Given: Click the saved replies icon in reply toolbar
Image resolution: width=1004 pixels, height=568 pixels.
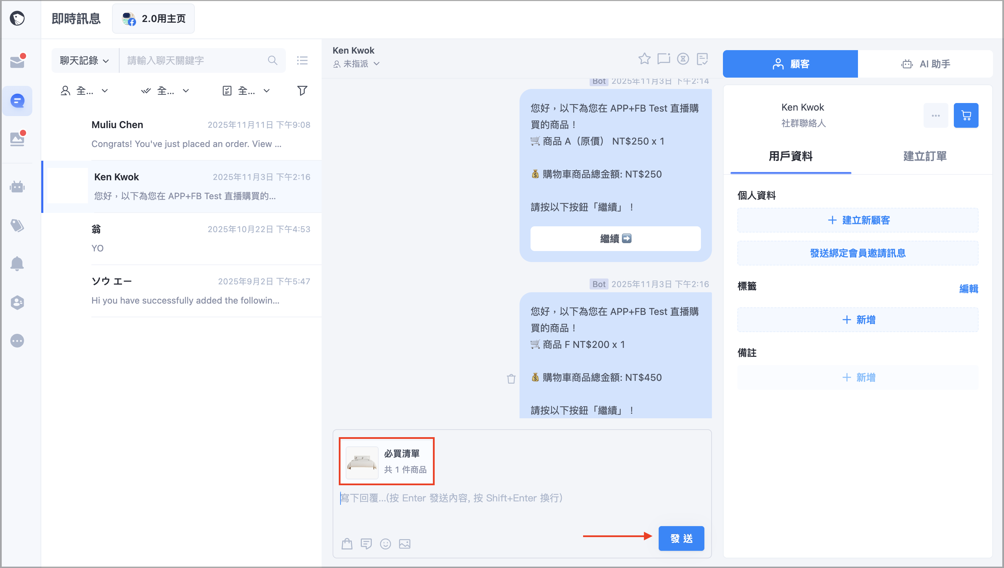Looking at the screenshot, I should 366,543.
